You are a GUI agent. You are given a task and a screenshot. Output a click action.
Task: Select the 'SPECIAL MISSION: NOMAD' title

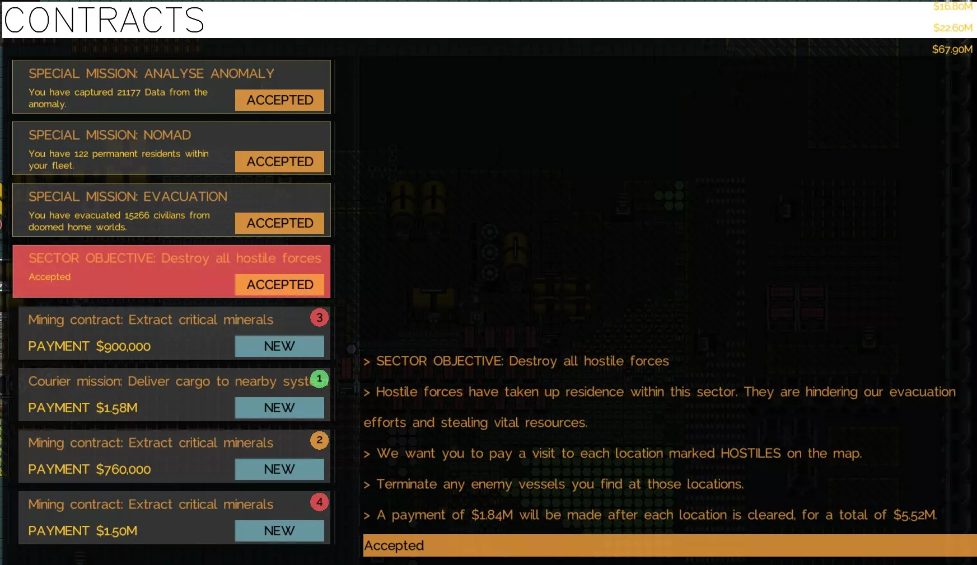tap(110, 135)
